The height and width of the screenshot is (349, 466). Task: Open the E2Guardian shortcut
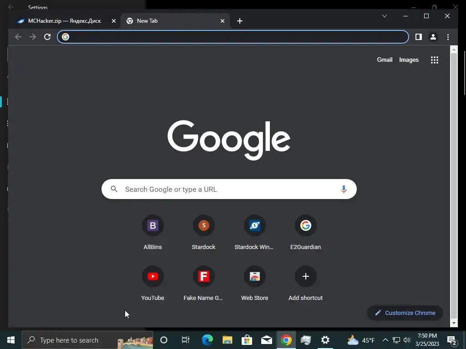pos(305,233)
